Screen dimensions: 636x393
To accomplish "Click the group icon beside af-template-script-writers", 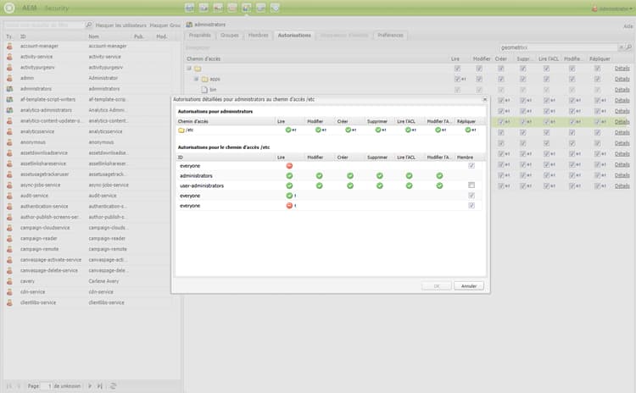I will pos(9,99).
